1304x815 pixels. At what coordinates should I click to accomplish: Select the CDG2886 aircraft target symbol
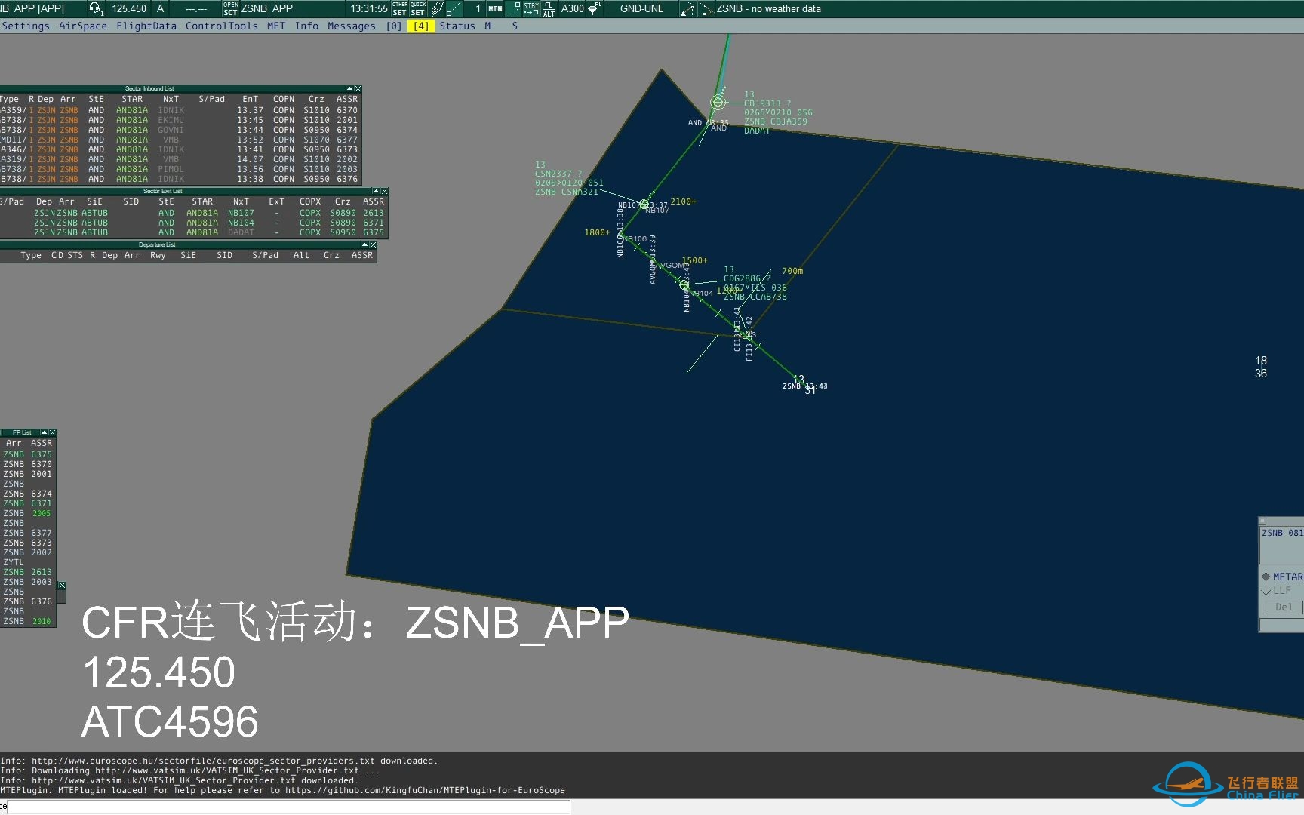684,285
